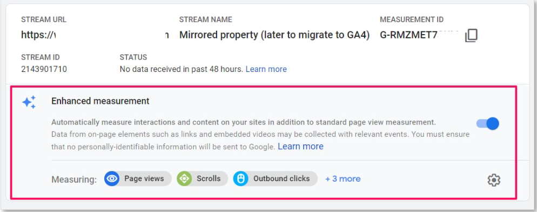Expand the + 3 more measurements
The height and width of the screenshot is (212, 537).
[343, 178]
